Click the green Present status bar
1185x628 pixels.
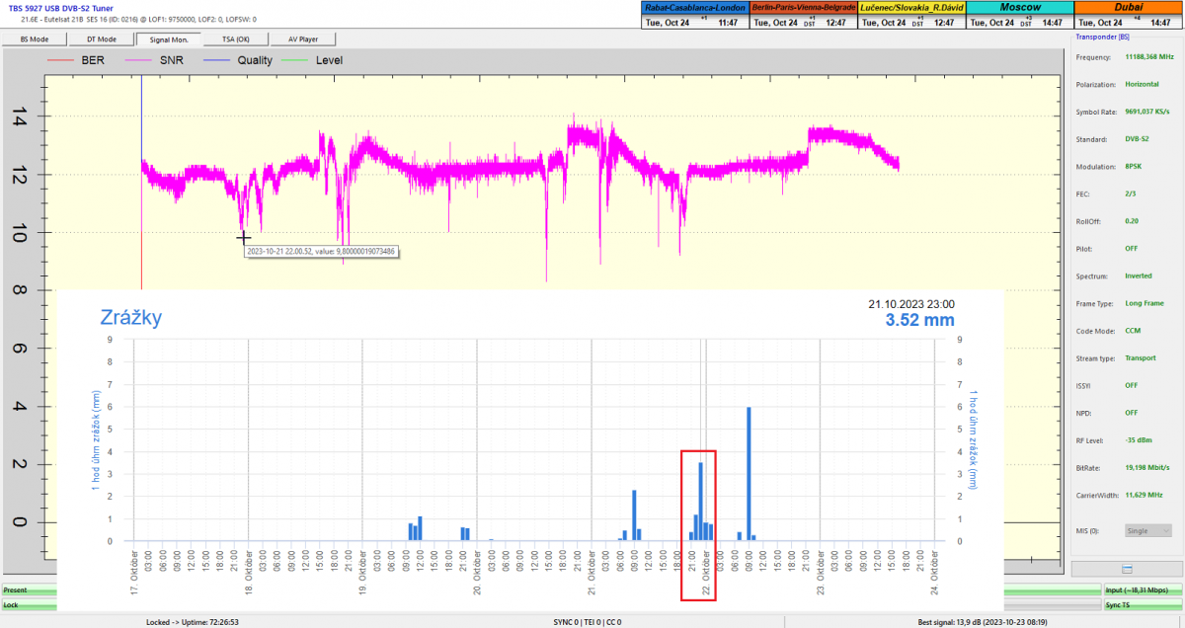28,589
